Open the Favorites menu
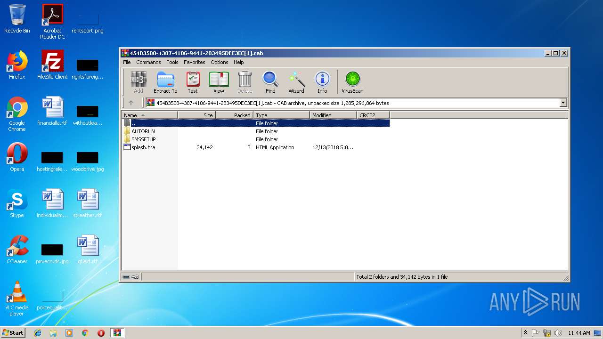This screenshot has height=339, width=603. pos(195,62)
